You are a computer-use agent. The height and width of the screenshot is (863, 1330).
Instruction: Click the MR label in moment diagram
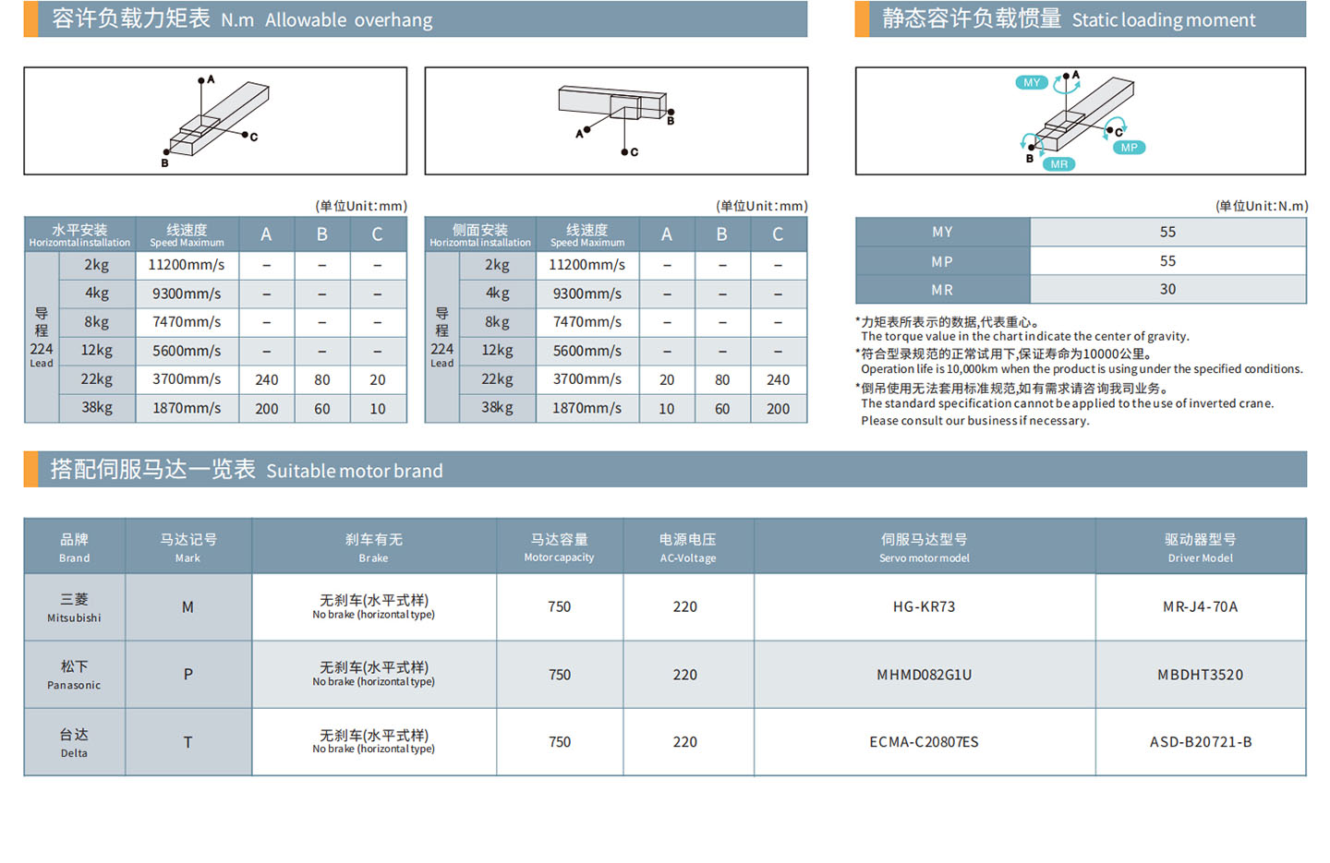1059,164
